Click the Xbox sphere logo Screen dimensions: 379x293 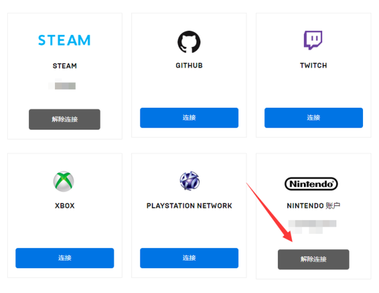pos(65,181)
